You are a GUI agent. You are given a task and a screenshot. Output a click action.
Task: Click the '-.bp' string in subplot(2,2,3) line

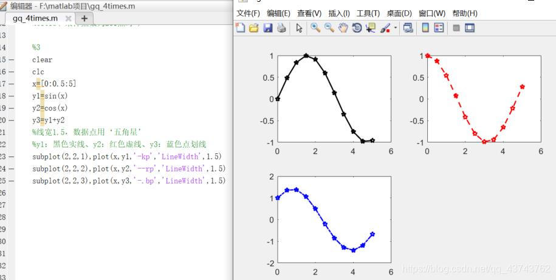click(145, 181)
